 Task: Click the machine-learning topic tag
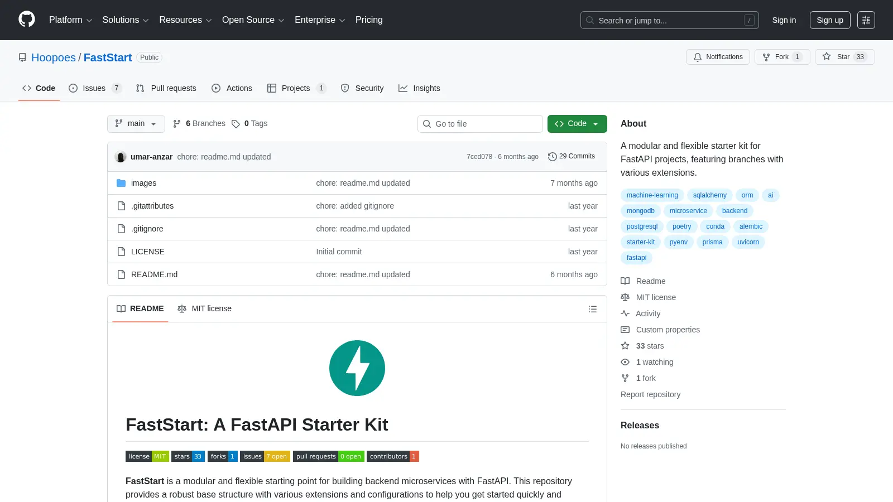pyautogui.click(x=652, y=195)
